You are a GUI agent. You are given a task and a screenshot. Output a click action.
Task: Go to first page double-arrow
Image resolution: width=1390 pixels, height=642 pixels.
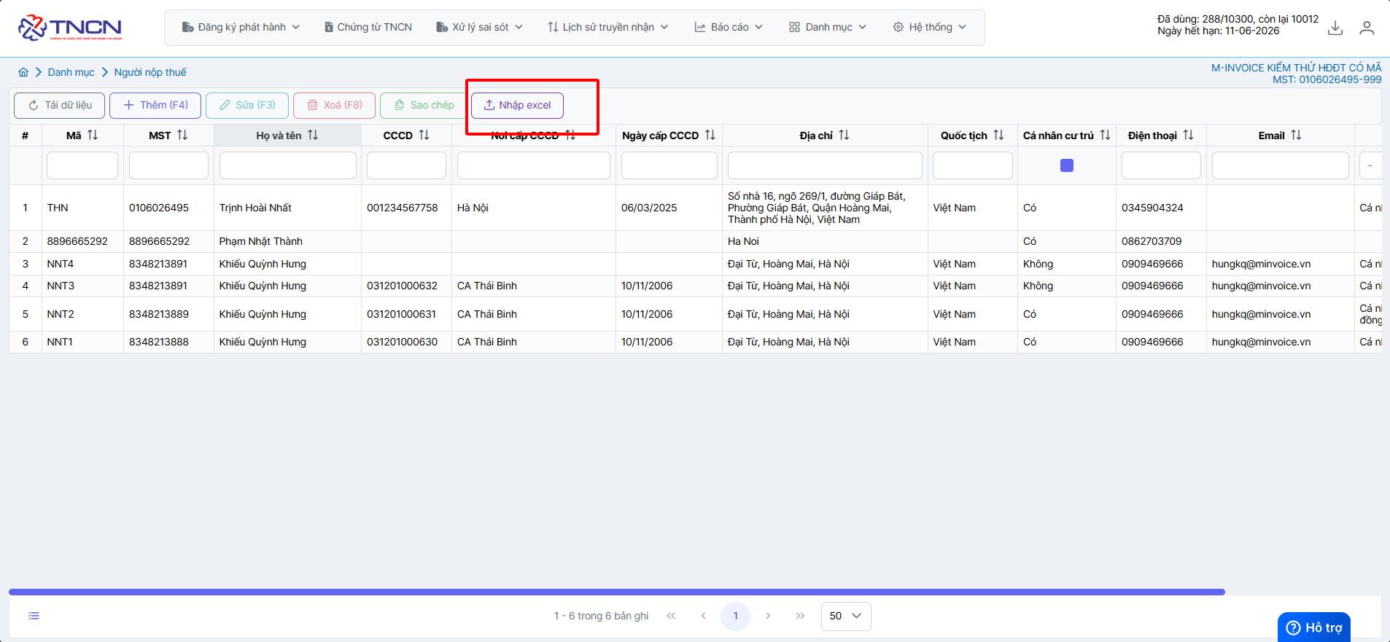point(671,616)
